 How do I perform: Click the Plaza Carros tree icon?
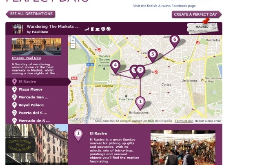click(126, 96)
